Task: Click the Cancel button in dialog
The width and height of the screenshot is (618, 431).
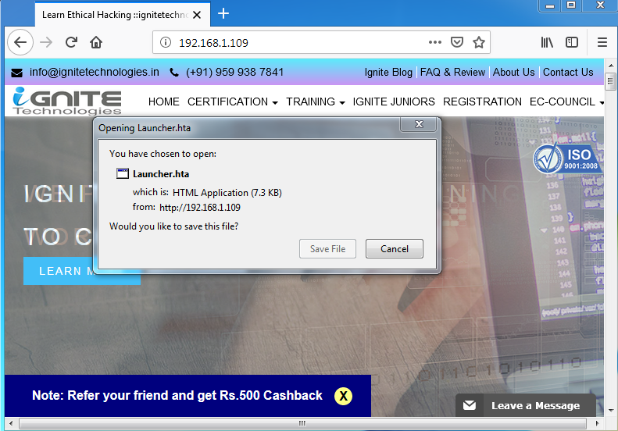Action: (x=394, y=248)
